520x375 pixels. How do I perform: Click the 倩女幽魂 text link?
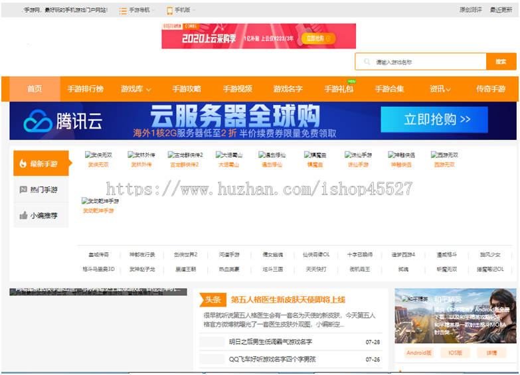[272, 255]
